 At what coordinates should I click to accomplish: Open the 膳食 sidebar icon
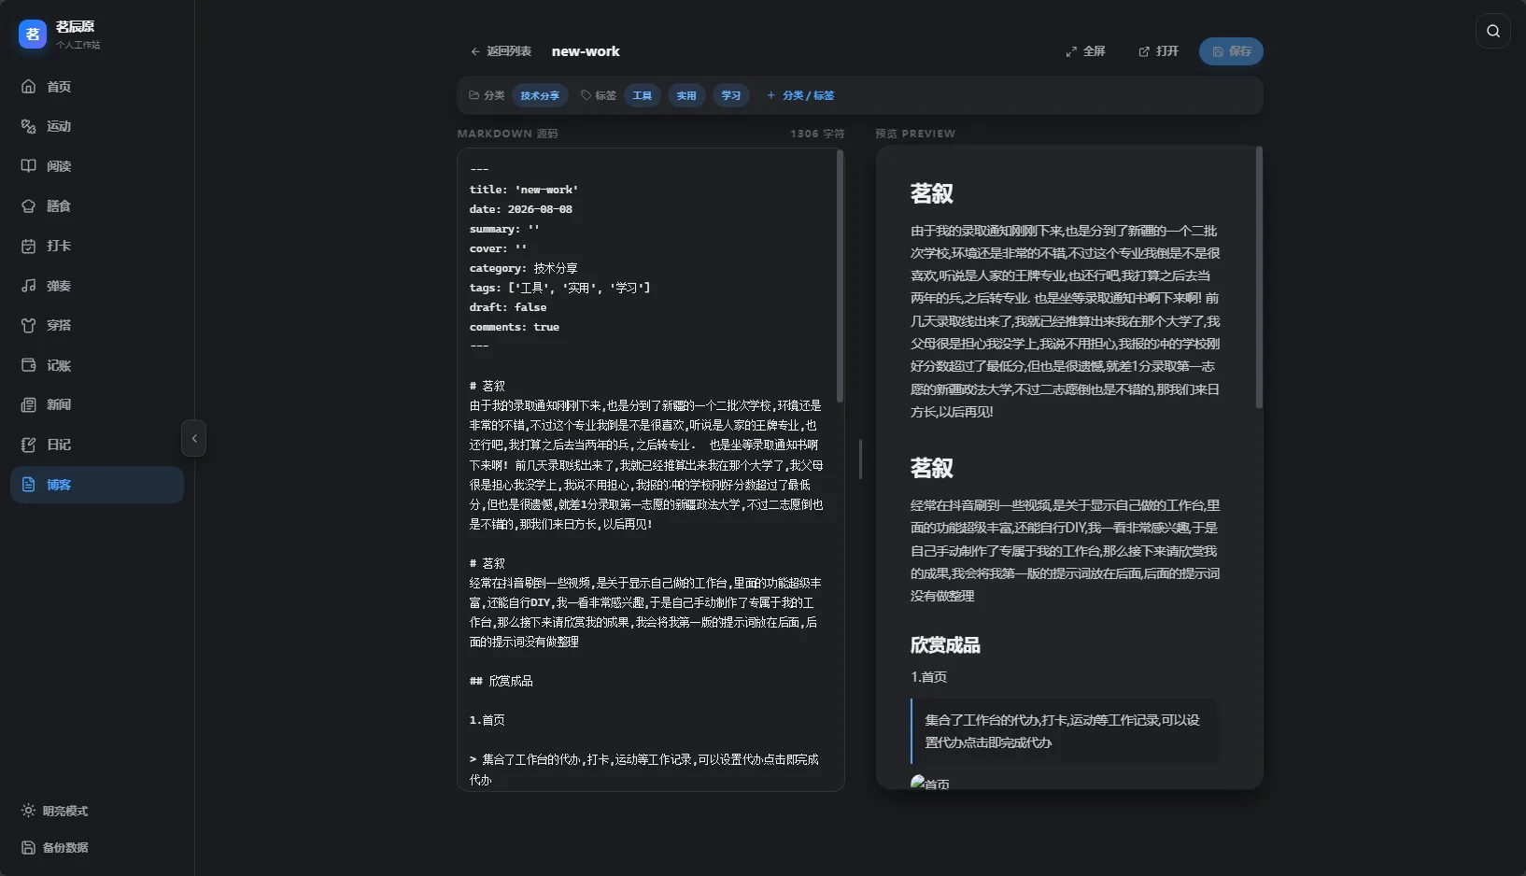point(29,205)
